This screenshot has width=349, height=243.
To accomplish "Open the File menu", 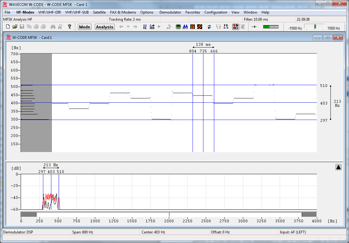I will pyautogui.click(x=7, y=12).
